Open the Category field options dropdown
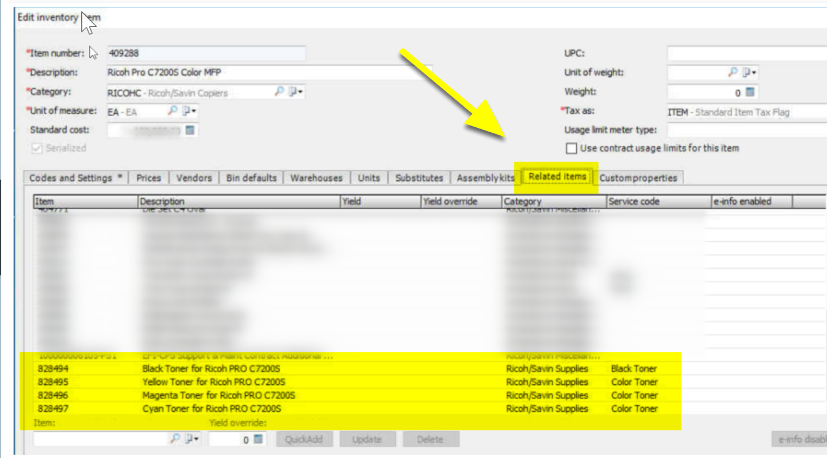The height and width of the screenshot is (458, 827). (297, 92)
